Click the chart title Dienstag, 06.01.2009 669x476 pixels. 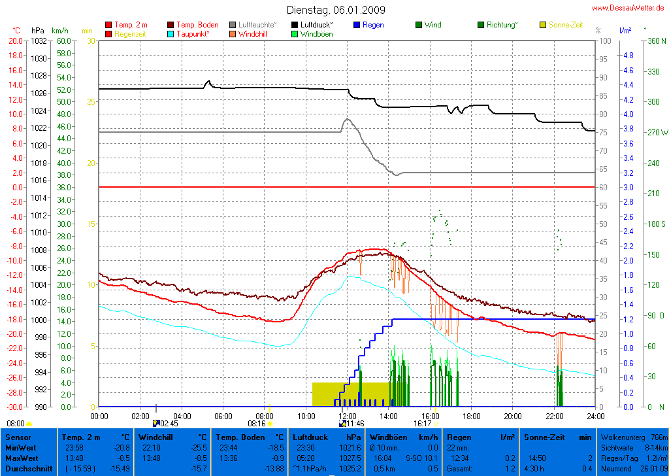pos(336,10)
